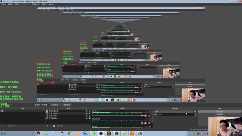242x136 pixels.
Task: Open the green circular app icon in taskbar
Action: click(124, 133)
